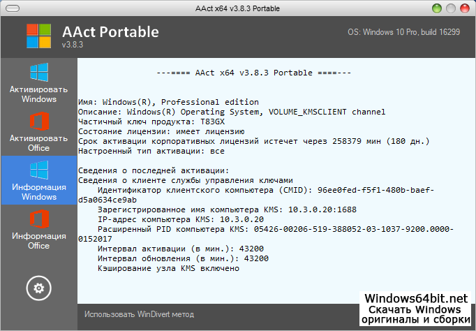Open the Windows64bit.net watermark link
476x331 pixels.
click(x=415, y=297)
